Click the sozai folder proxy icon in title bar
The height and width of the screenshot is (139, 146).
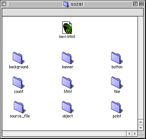coord(66,4)
